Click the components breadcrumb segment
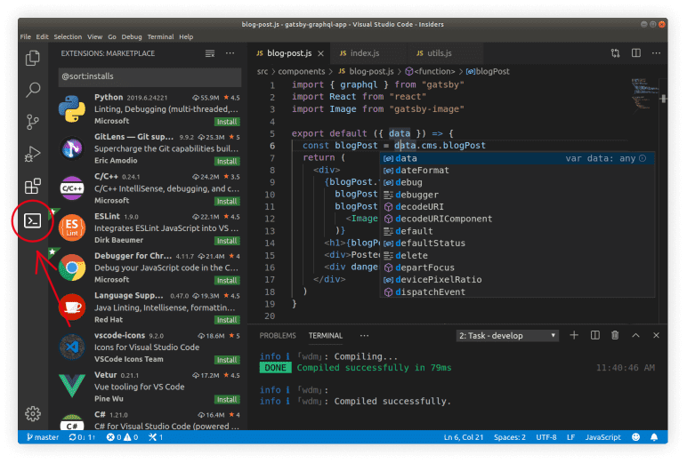 tap(302, 71)
